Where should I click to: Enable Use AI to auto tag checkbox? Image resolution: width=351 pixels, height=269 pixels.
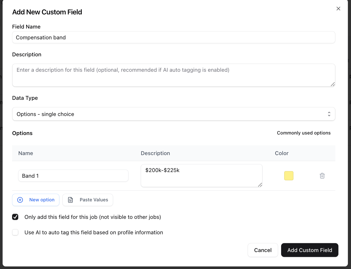pos(15,232)
